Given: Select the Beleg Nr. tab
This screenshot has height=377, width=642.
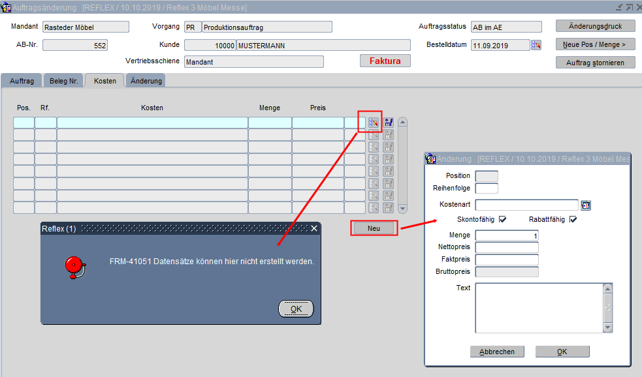Looking at the screenshot, I should coord(63,81).
